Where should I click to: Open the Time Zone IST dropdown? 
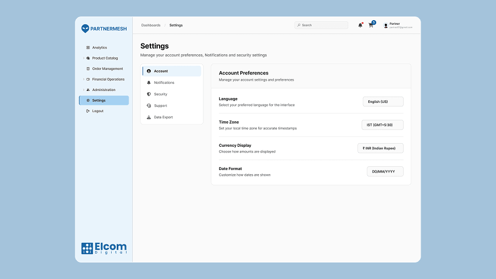click(382, 125)
